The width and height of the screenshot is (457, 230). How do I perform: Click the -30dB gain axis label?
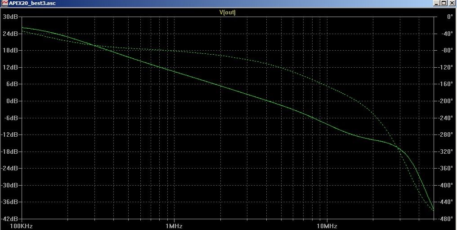pyautogui.click(x=9, y=185)
